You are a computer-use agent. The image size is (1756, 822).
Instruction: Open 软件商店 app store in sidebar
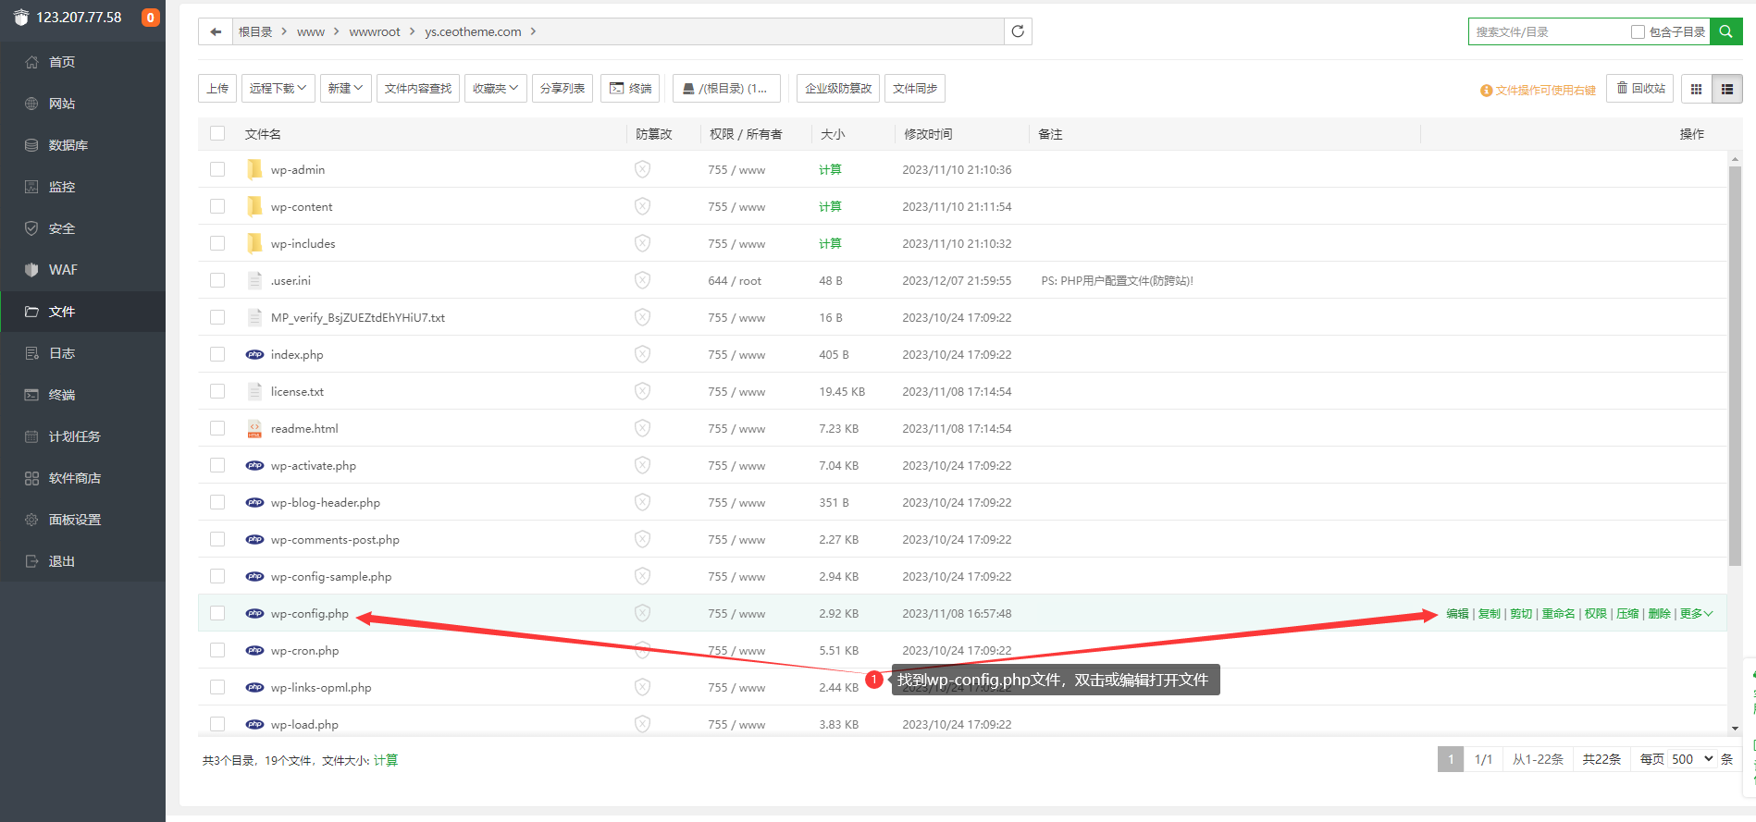pos(82,478)
